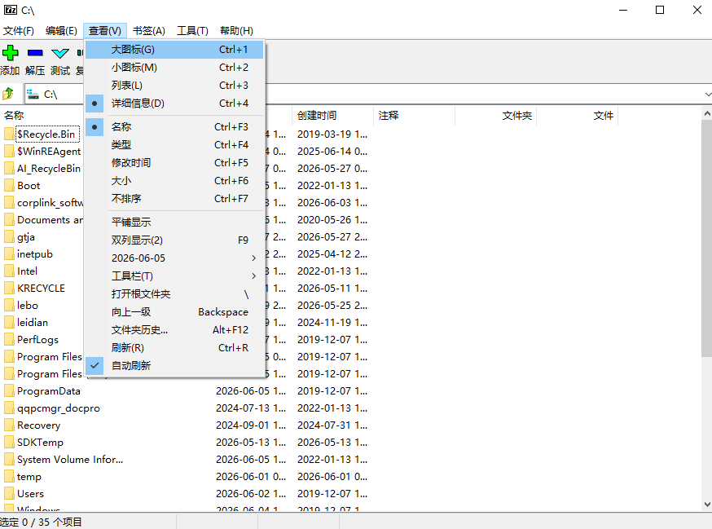Click folder icon next to inetpub
712x529 pixels.
pos(9,254)
